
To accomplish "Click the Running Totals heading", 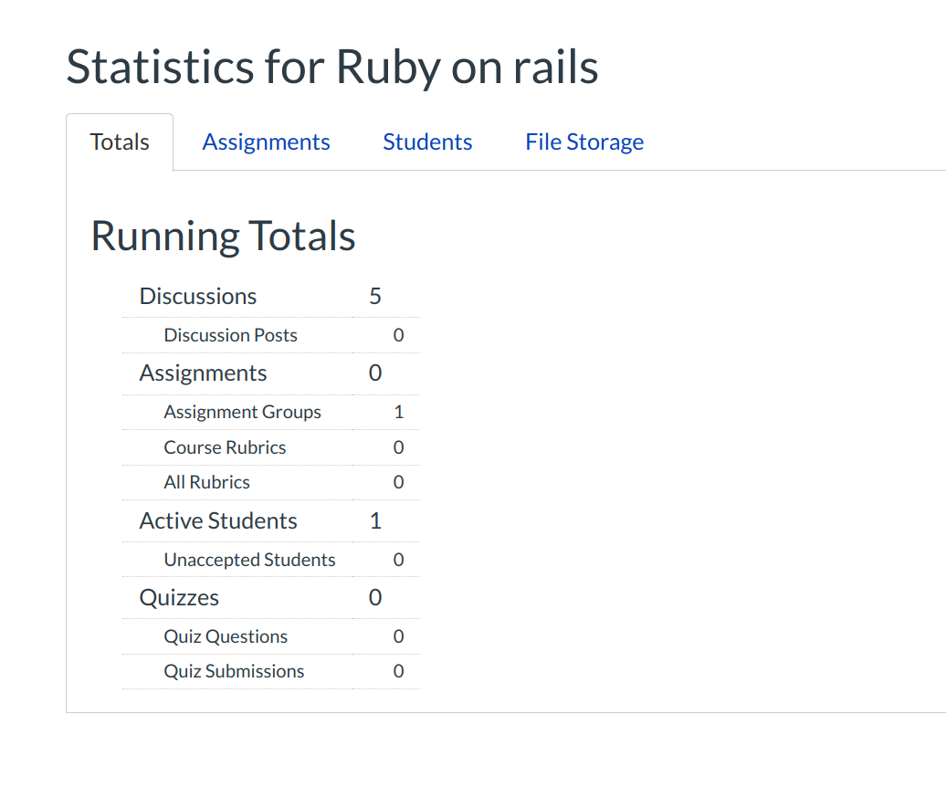I will (223, 236).
